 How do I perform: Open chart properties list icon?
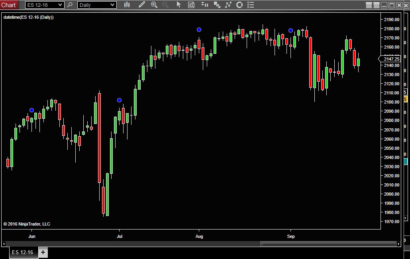tap(251, 5)
